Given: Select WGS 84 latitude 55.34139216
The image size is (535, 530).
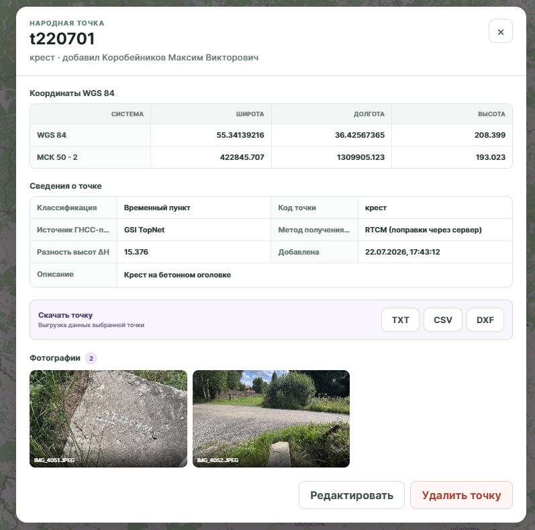Looking at the screenshot, I should [x=240, y=135].
